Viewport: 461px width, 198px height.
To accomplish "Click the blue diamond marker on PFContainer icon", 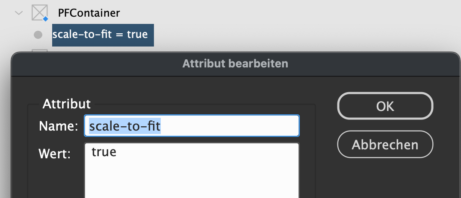I will pyautogui.click(x=45, y=19).
